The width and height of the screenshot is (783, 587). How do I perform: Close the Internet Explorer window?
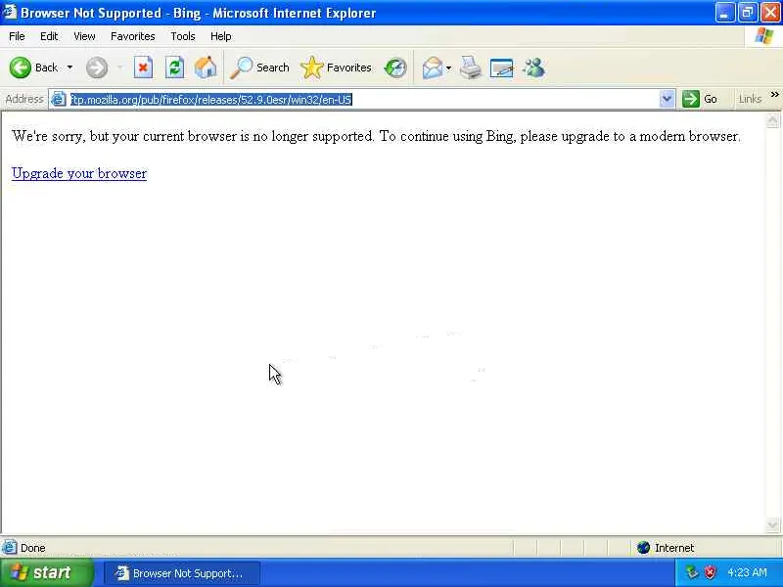coord(770,13)
